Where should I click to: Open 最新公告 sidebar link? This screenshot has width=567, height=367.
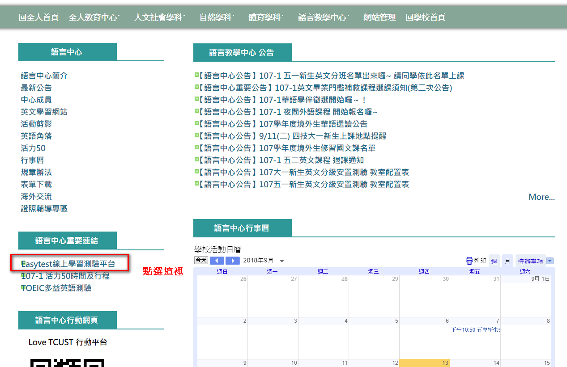36,88
